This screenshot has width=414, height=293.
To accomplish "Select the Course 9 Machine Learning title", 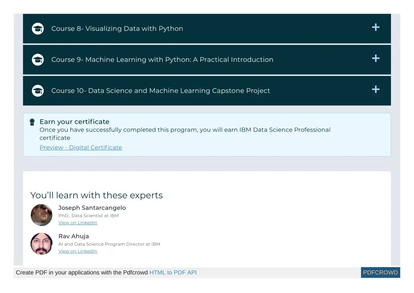I will pos(162,60).
